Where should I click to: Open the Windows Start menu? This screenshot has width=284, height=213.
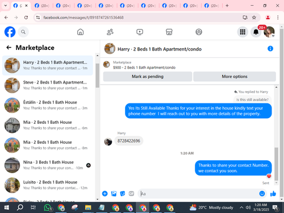click(x=7, y=207)
